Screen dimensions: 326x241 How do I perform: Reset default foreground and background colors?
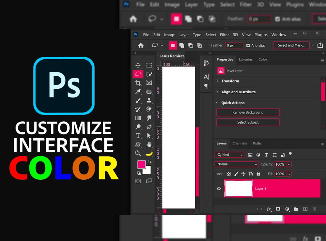click(139, 173)
